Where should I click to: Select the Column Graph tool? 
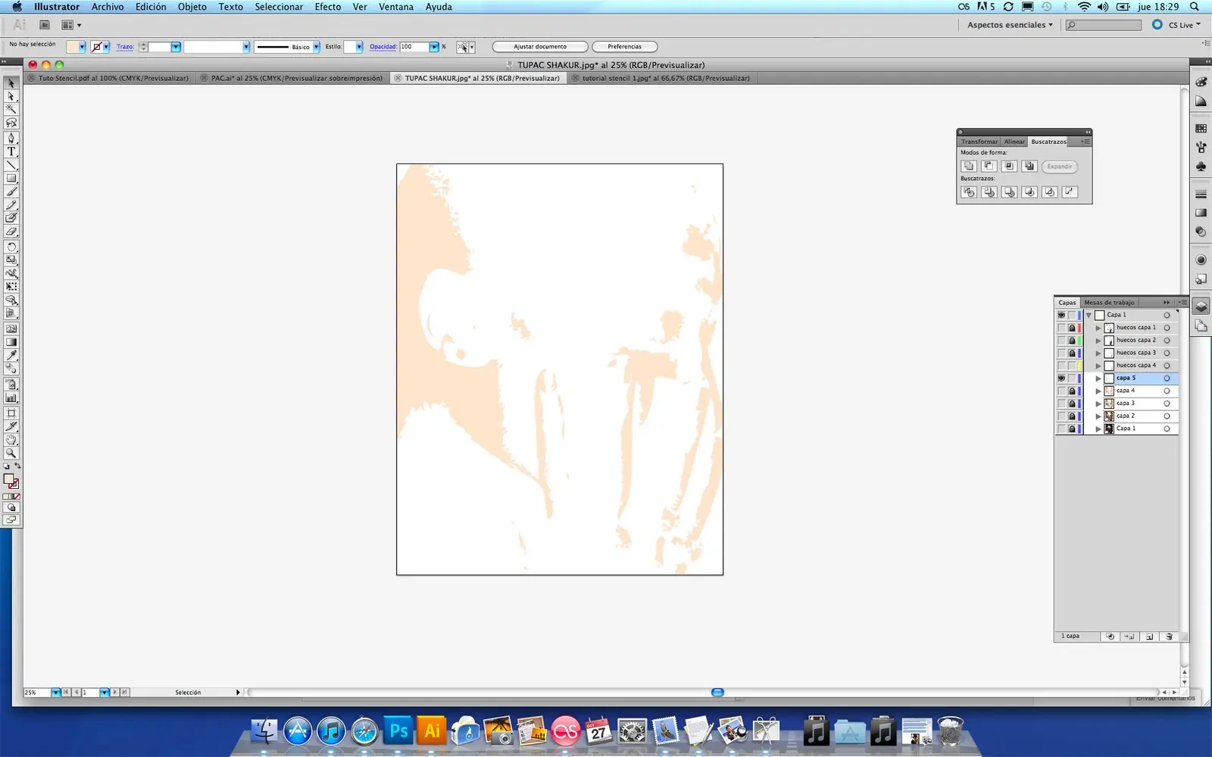11,397
